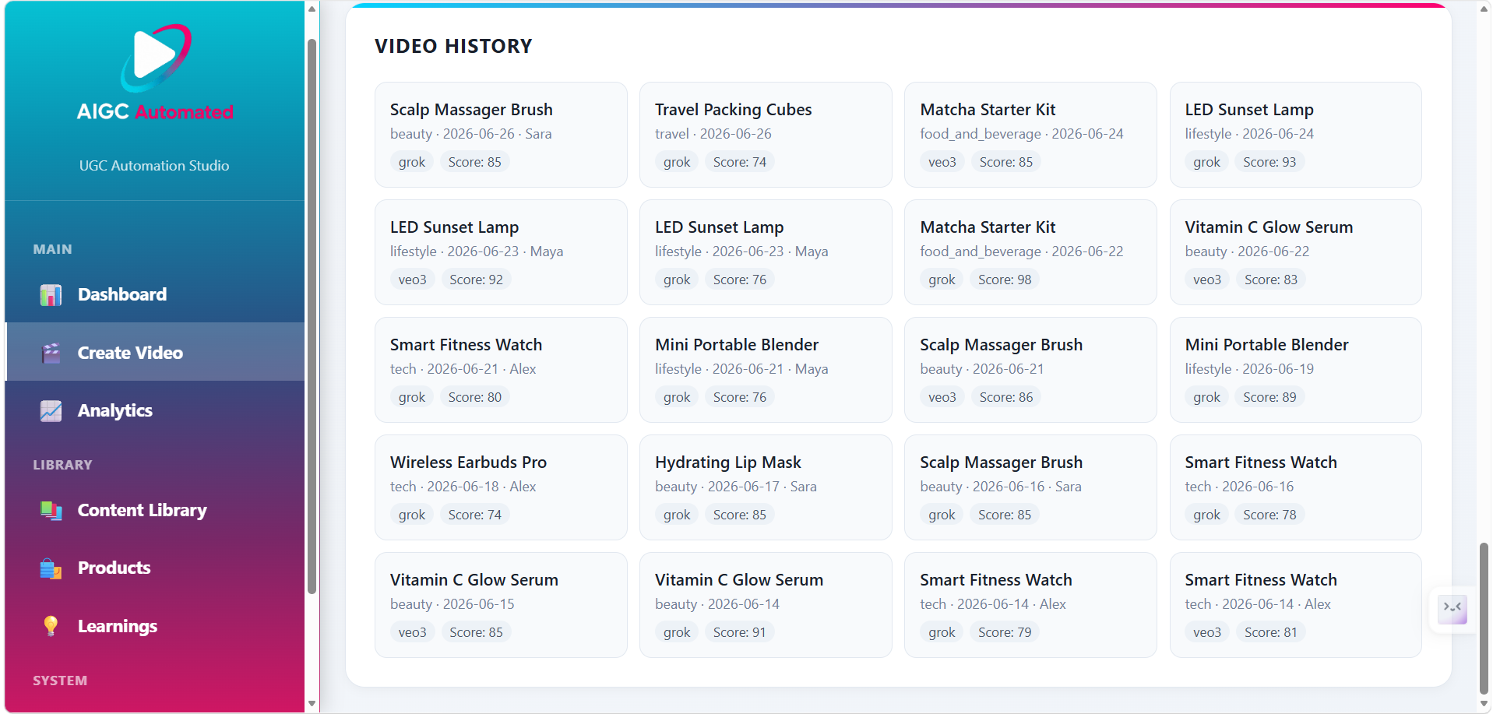Click the Analytics line chart icon
1493x714 pixels.
click(51, 411)
